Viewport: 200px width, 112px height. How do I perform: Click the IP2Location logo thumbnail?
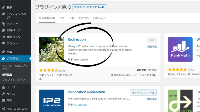[52, 101]
